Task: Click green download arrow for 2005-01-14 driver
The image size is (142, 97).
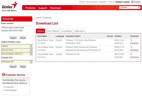Action: tap(131, 47)
